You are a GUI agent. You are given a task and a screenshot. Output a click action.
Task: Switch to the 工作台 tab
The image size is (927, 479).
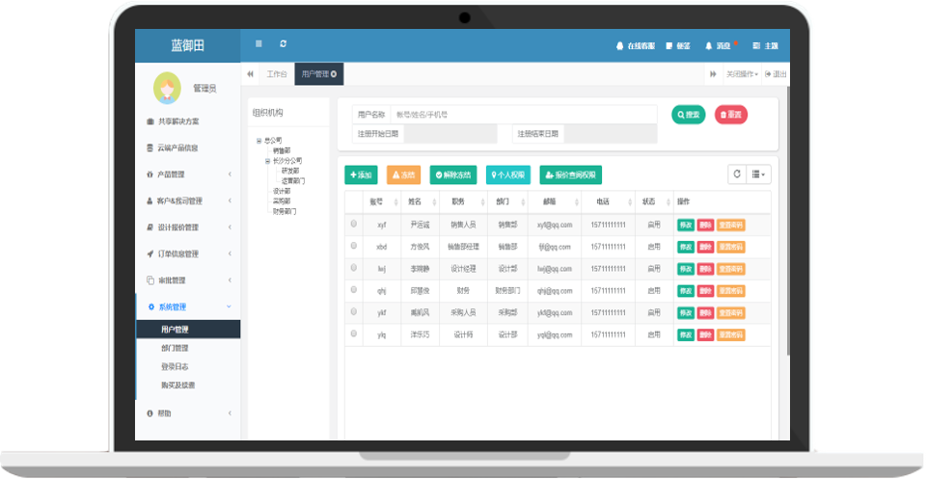pos(277,74)
